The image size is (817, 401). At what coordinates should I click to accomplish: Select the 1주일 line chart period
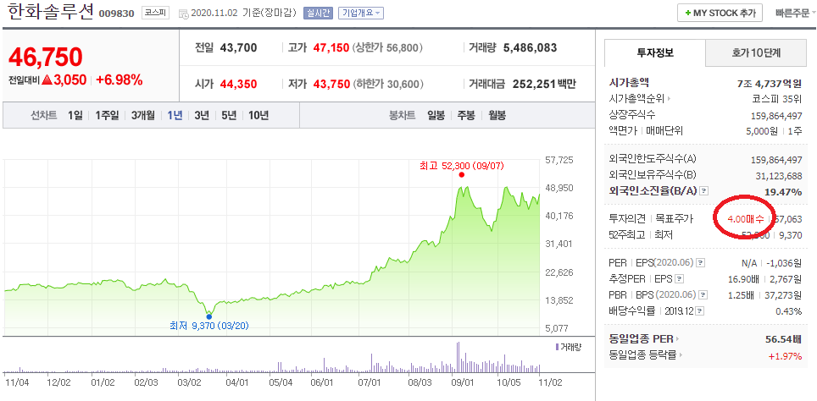click(x=107, y=115)
